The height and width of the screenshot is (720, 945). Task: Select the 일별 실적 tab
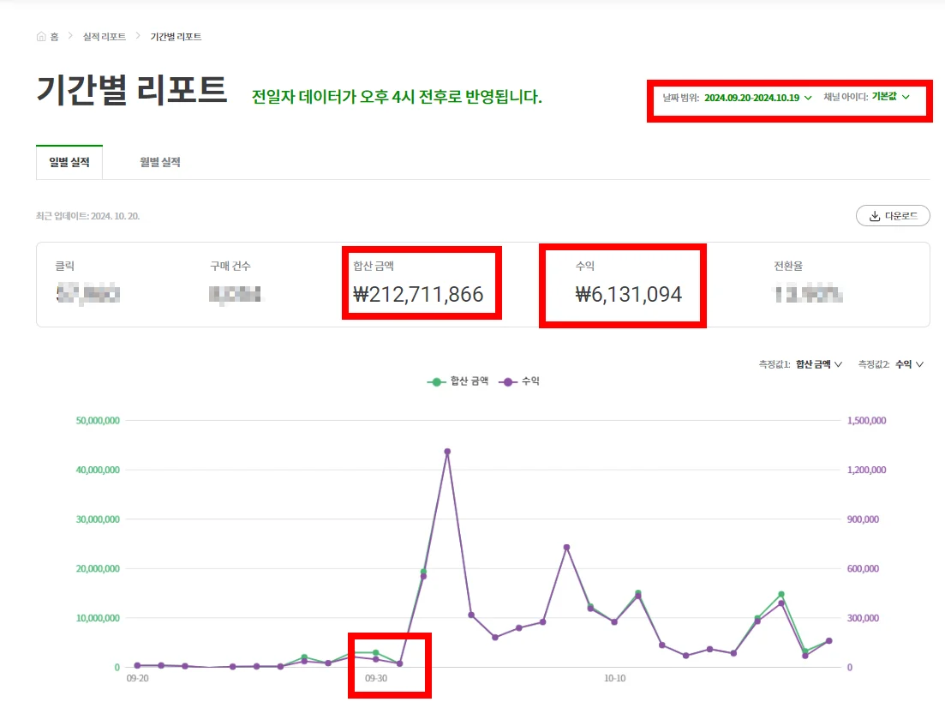69,162
